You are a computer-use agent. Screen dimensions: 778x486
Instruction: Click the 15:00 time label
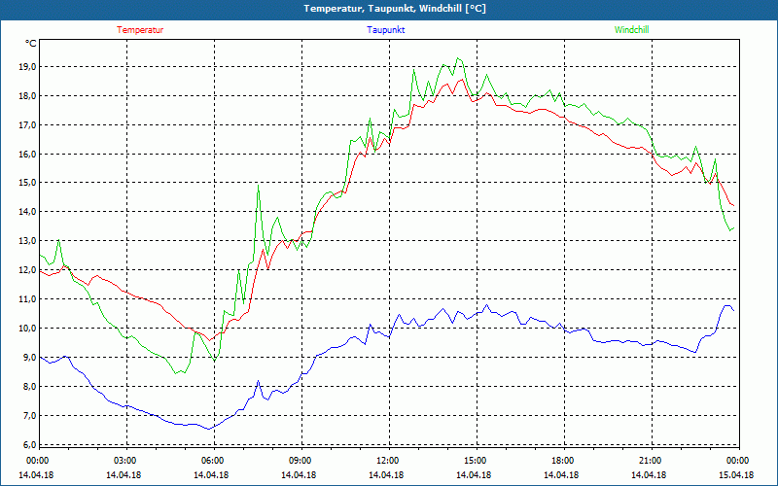tap(474, 461)
